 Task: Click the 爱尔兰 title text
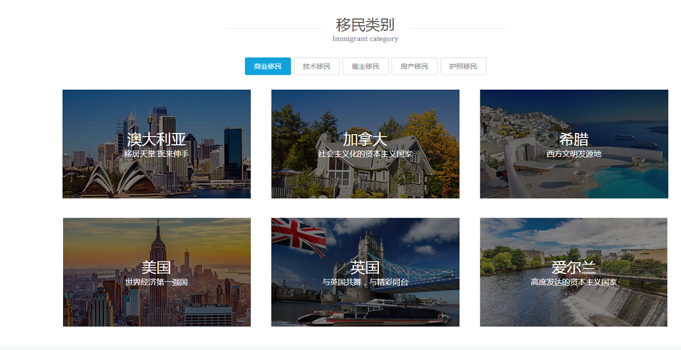(x=574, y=267)
